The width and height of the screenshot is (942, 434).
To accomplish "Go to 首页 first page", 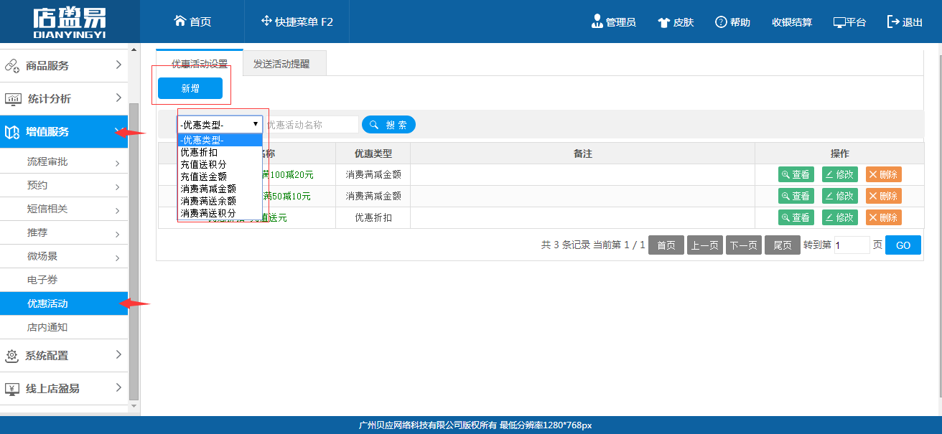I will tap(666, 245).
